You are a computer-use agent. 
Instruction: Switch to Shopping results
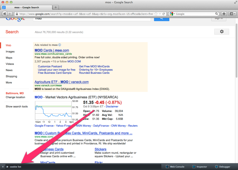click(12, 76)
